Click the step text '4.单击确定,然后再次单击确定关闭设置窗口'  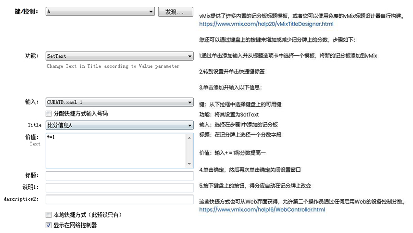click(x=250, y=169)
